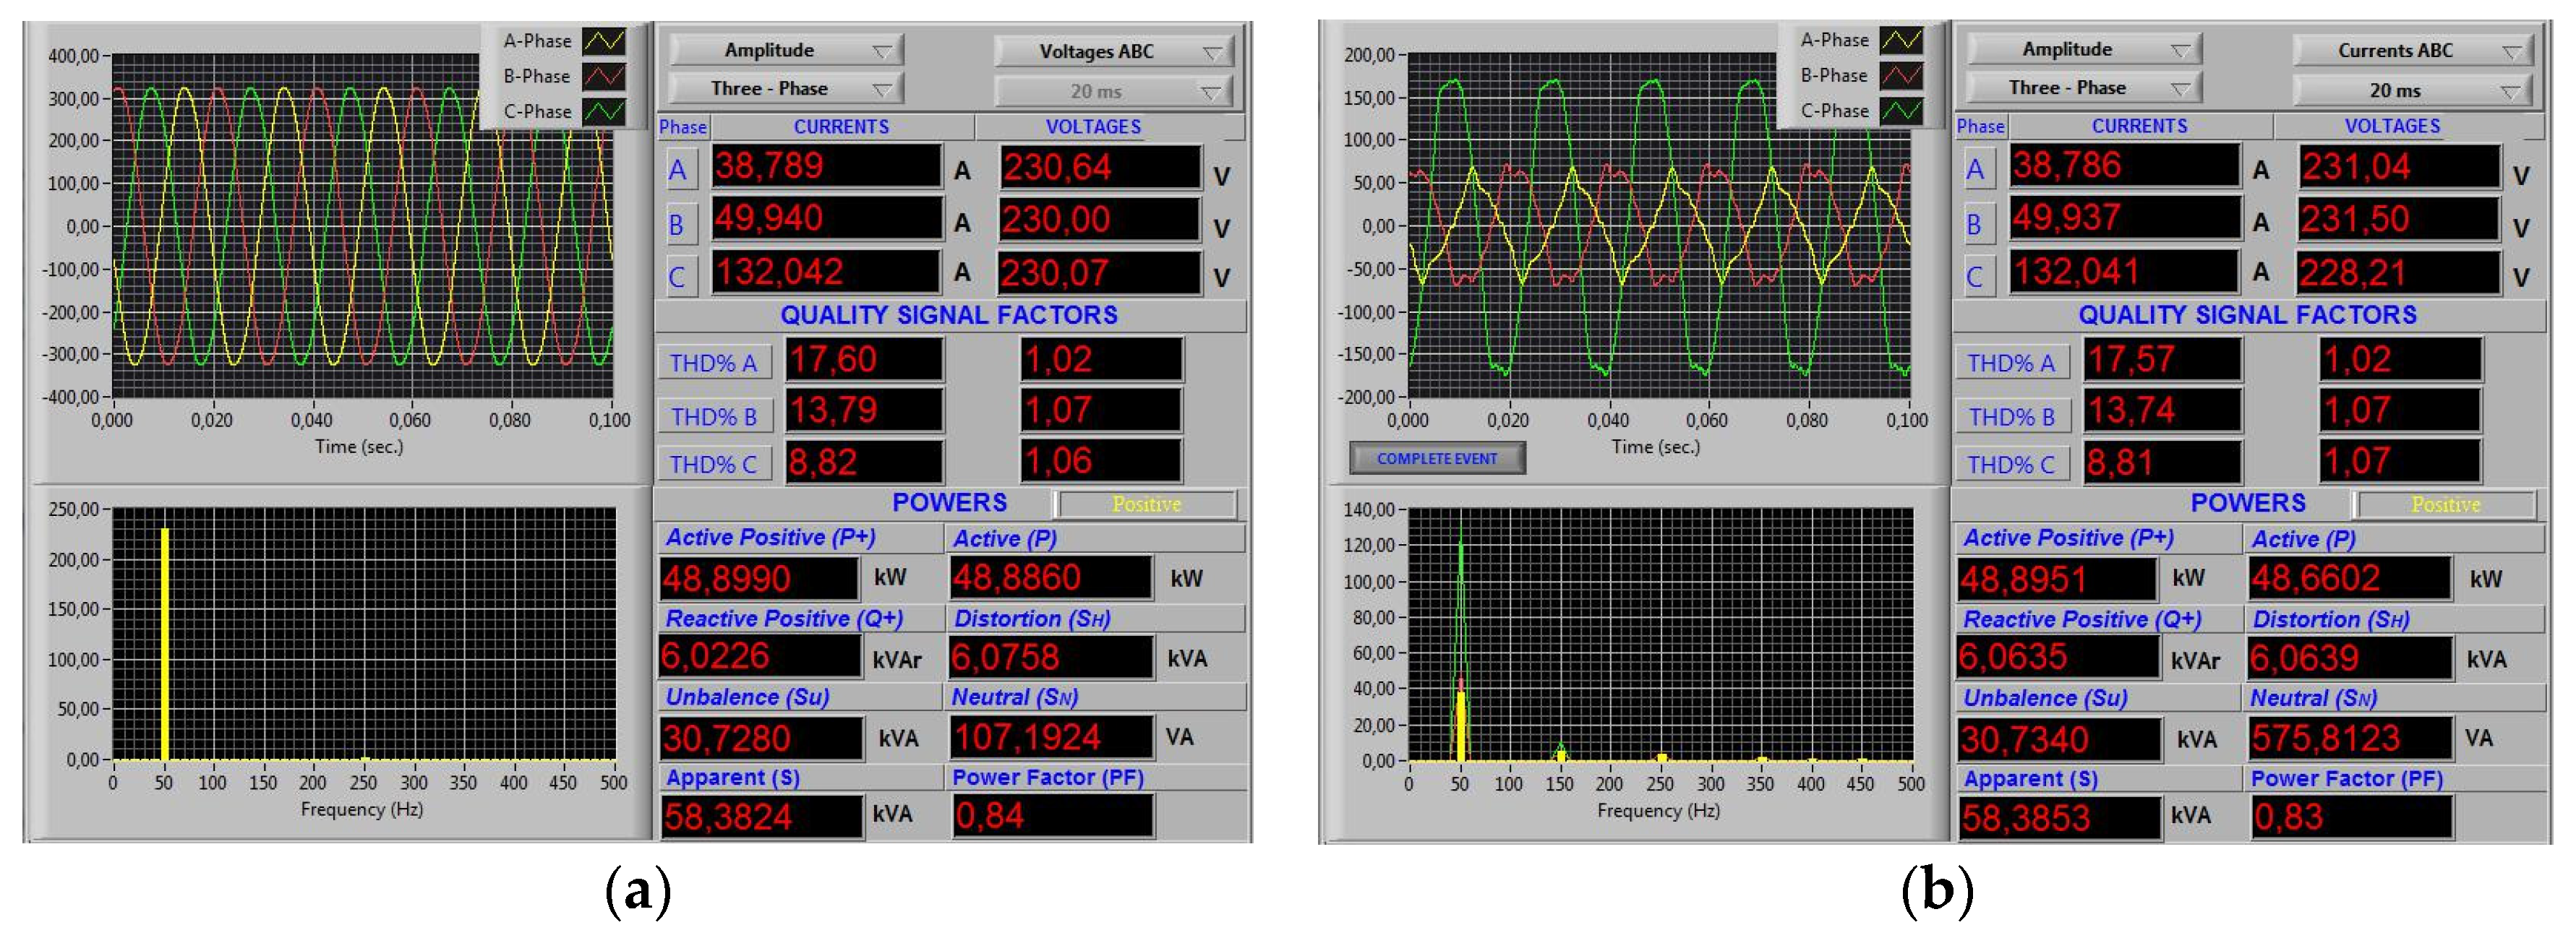Click B-Phase legend icon in right panel
Viewport: 2576px width, 938px height.
point(1901,75)
